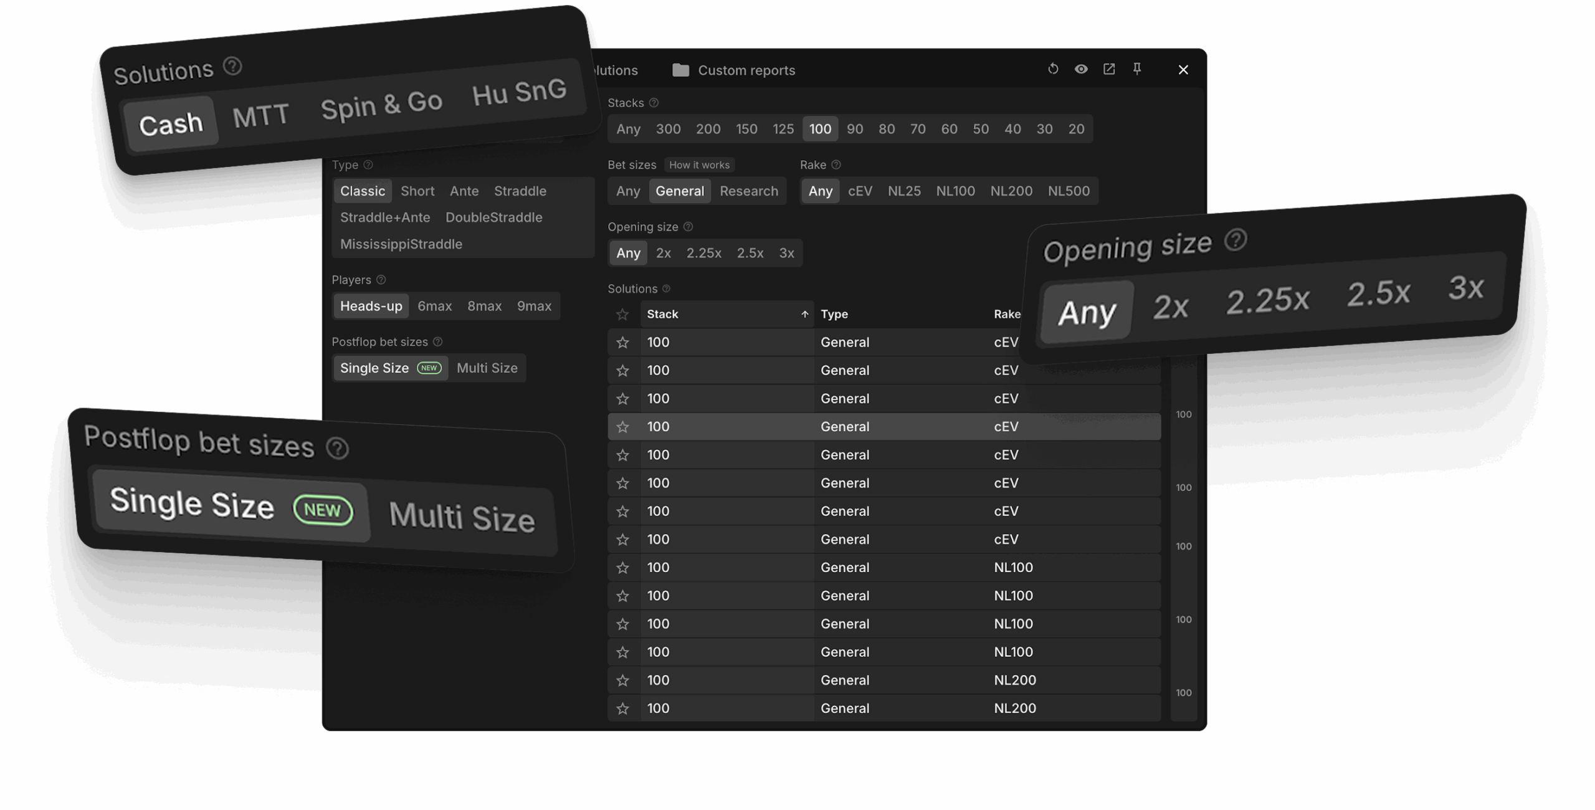Click the Stacks help question icon
This screenshot has width=1595, height=810.
pyautogui.click(x=654, y=103)
